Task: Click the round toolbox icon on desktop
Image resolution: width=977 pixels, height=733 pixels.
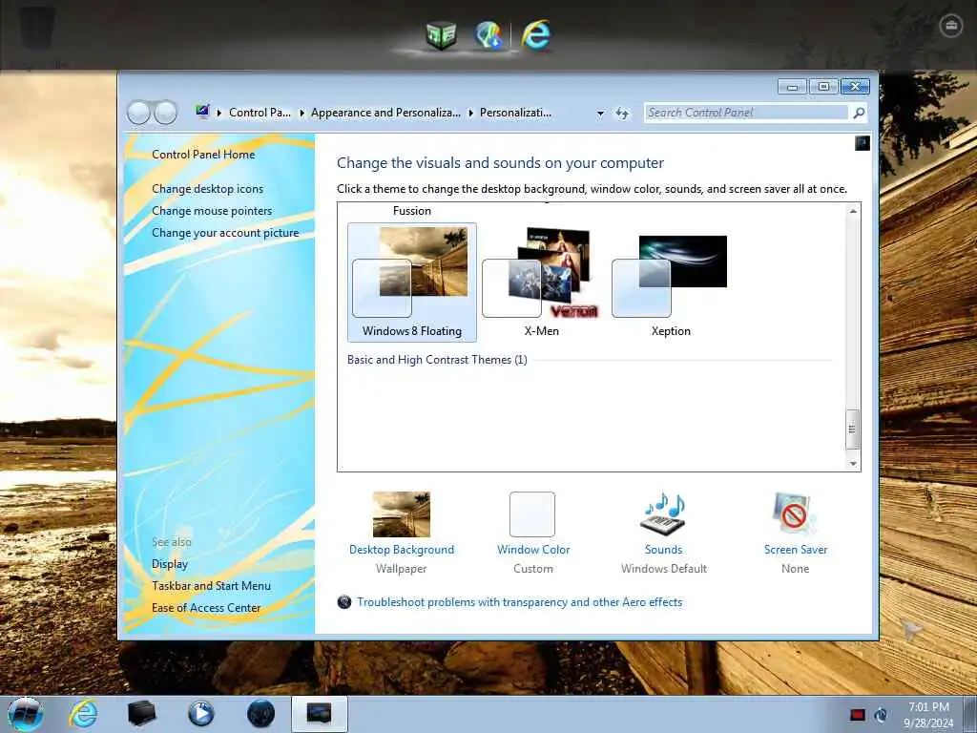Action: pyautogui.click(x=951, y=26)
